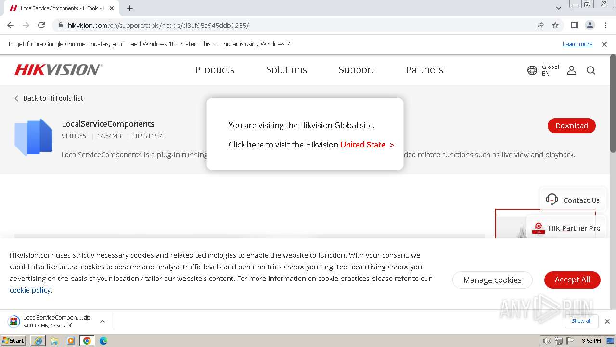Open the Hik-Partner Pro widget

pyautogui.click(x=567, y=228)
